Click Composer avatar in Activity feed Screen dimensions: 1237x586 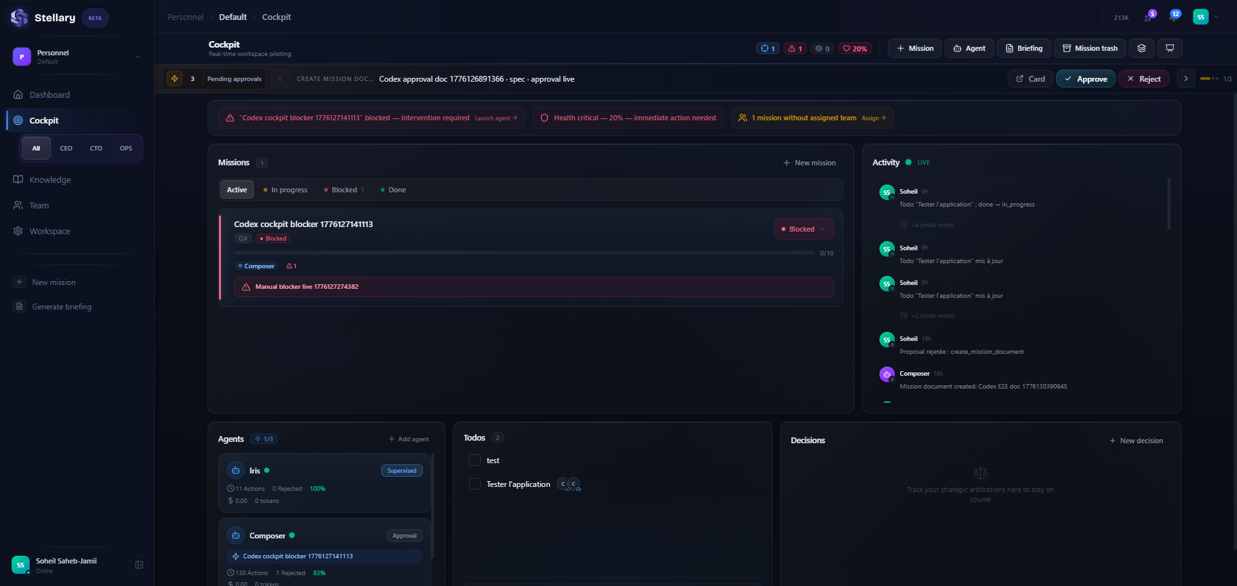pos(887,374)
